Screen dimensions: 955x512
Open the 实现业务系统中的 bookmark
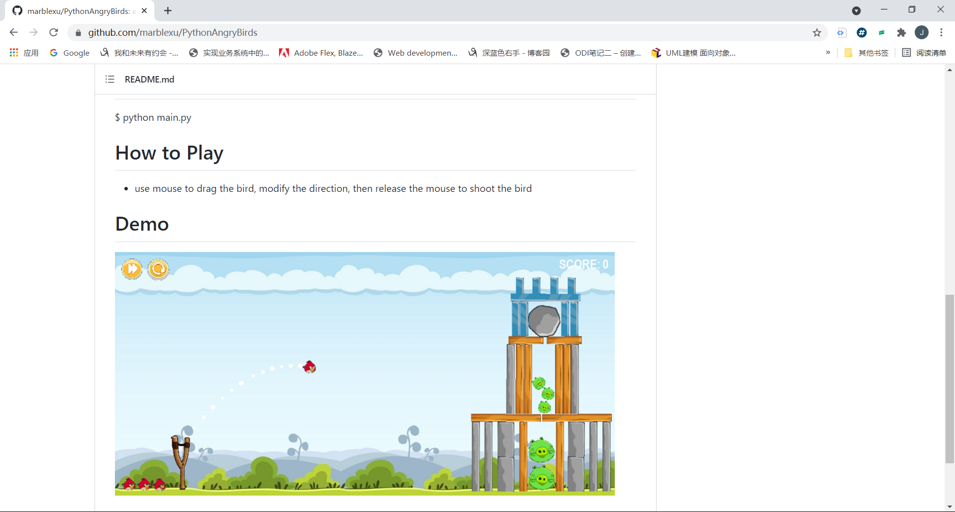(x=229, y=53)
